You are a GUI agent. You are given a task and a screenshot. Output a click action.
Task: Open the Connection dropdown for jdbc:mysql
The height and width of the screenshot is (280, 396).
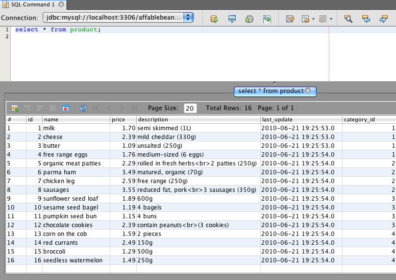[x=189, y=18]
